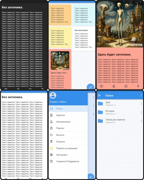Click the crown icon for Перейти на премиум
144x180 pixels.
coord(51,148)
